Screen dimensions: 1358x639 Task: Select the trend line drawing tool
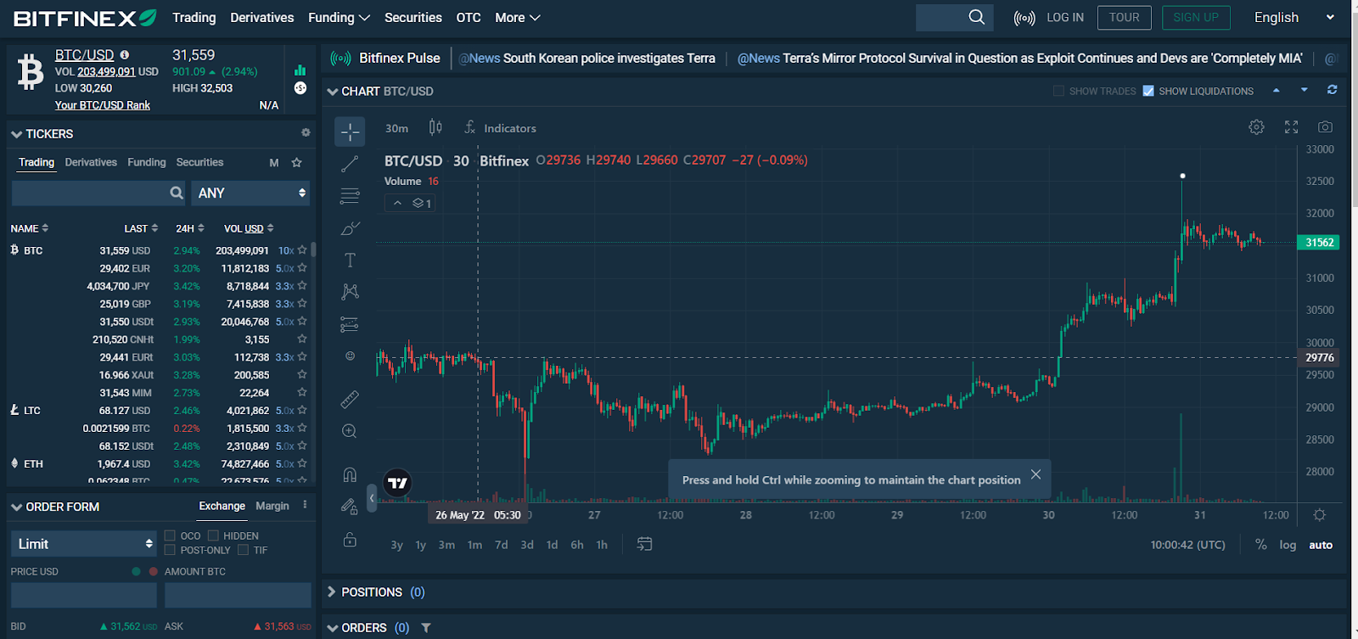click(350, 164)
